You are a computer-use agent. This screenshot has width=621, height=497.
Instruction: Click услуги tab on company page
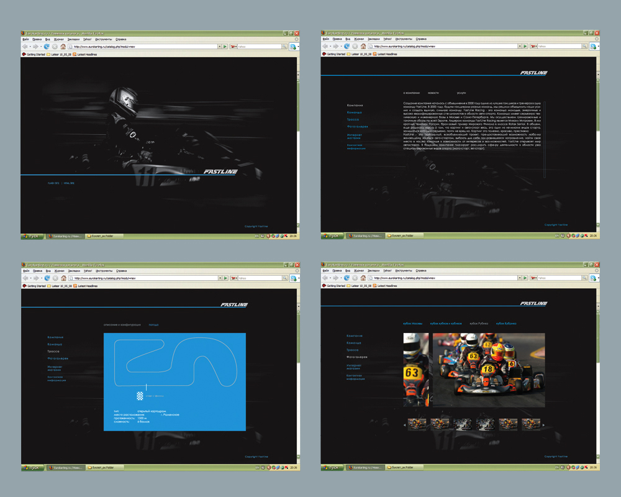461,93
